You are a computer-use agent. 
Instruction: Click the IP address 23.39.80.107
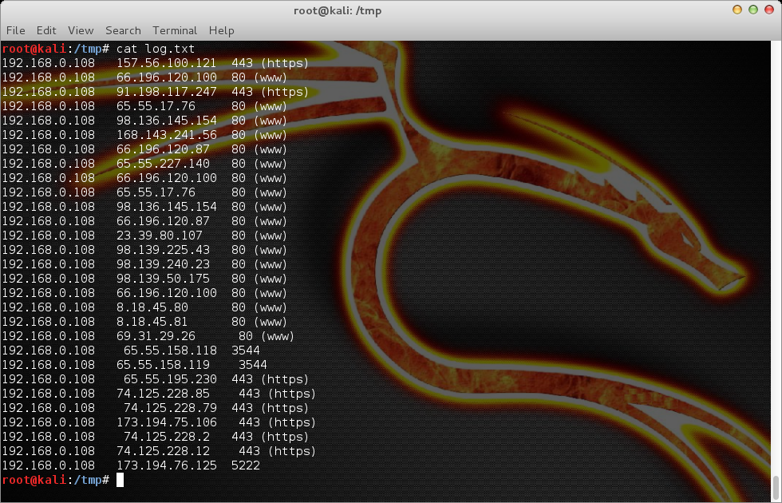[x=160, y=236]
